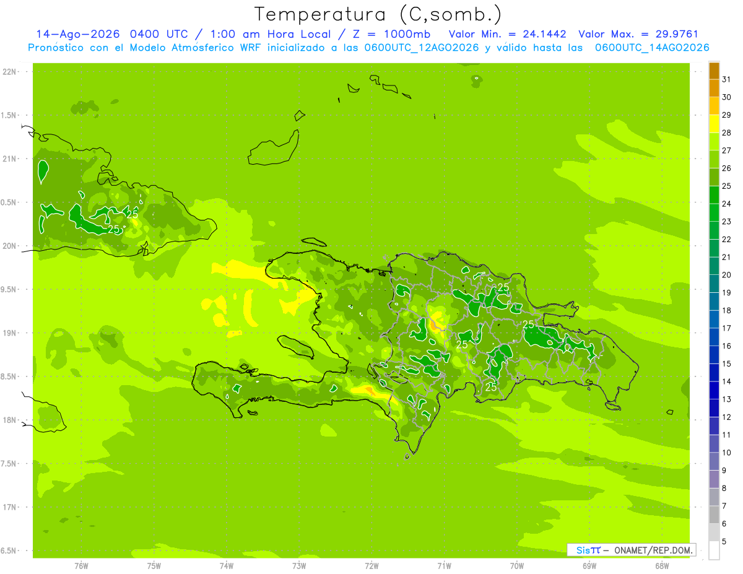743x574 pixels.
Task: Click the colorbar label 28
Action: pyautogui.click(x=727, y=133)
